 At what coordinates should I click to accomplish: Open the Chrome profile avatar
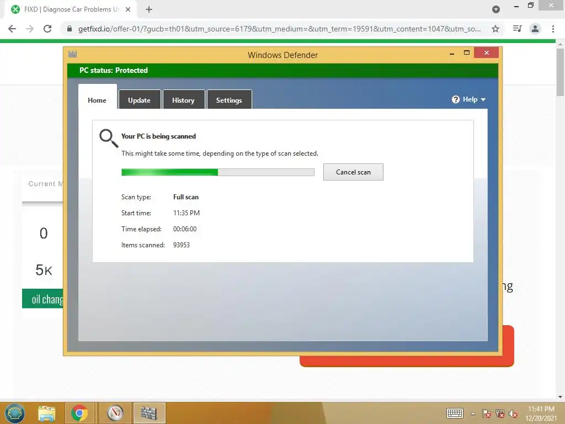535,29
